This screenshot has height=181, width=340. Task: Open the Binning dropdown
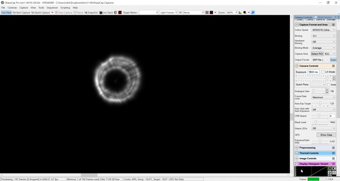pos(323,36)
